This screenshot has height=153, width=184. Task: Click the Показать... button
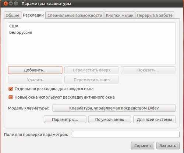tap(148, 70)
